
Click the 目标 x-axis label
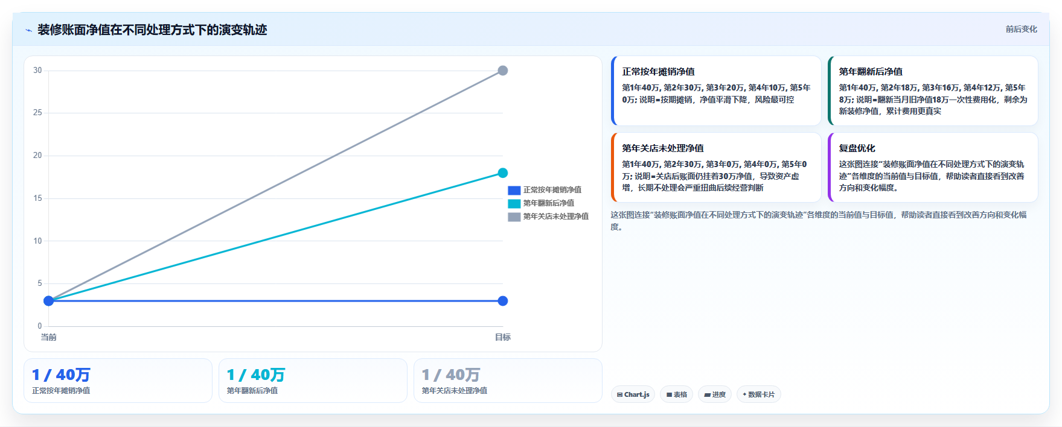[x=502, y=337]
